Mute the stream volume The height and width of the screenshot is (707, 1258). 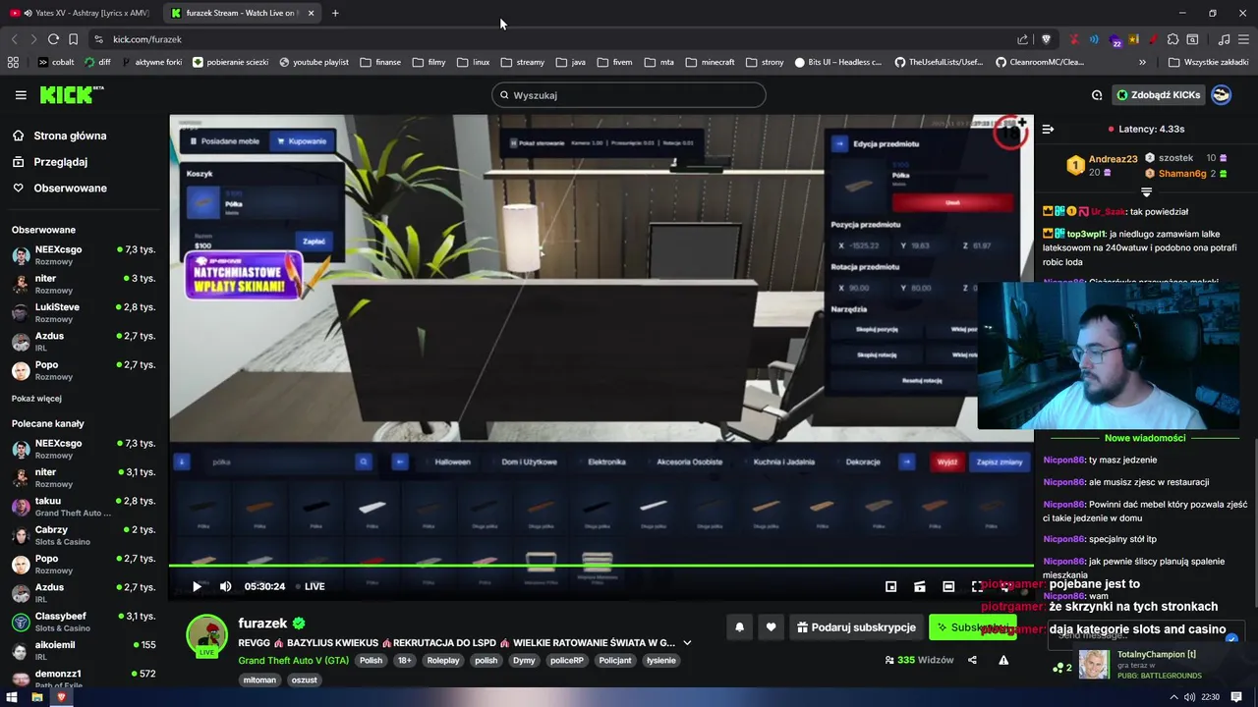225,586
